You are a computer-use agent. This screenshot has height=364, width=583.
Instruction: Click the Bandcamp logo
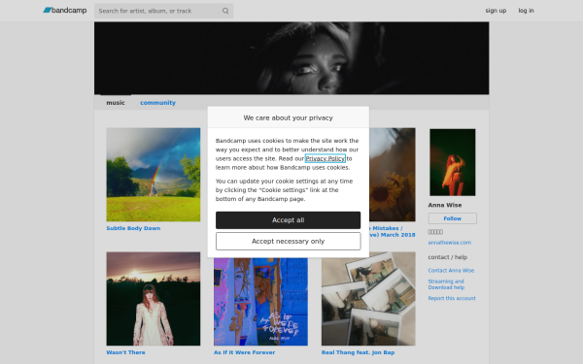pos(65,11)
